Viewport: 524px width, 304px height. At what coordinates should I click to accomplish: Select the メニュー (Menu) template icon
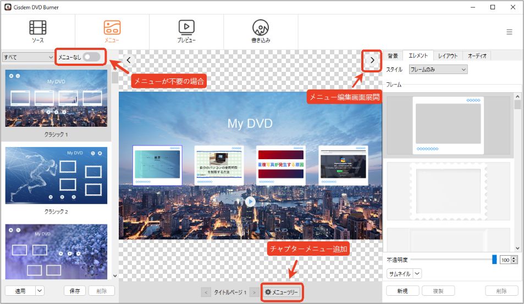coord(112,27)
